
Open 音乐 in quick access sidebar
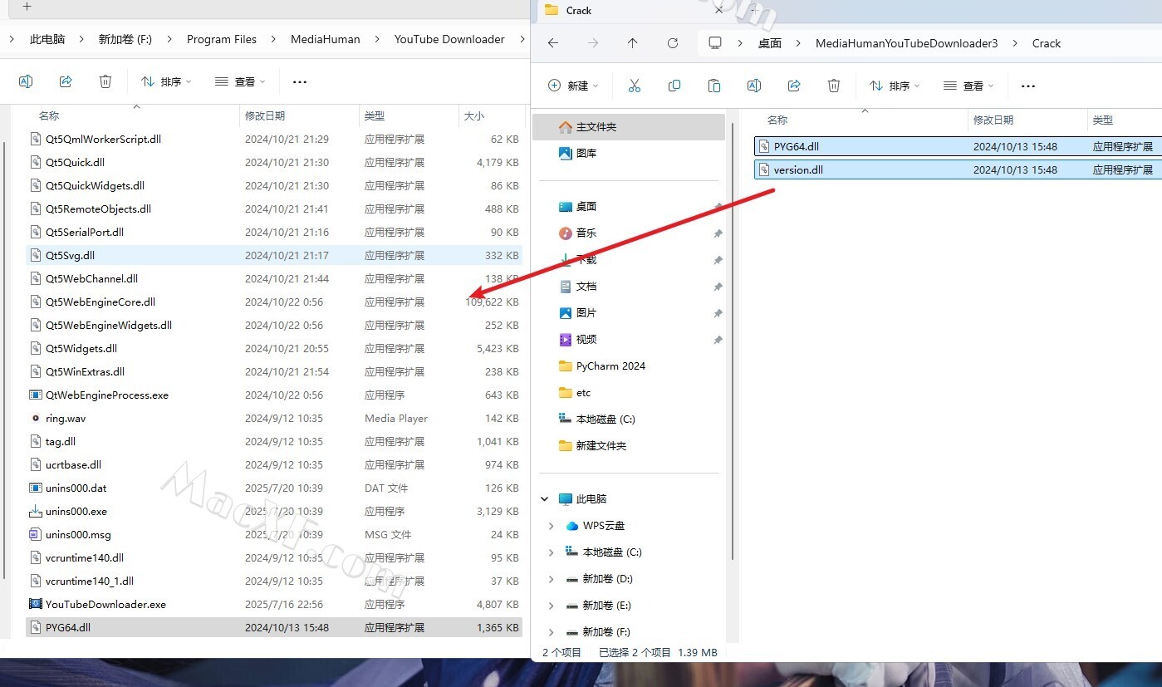[x=577, y=233]
